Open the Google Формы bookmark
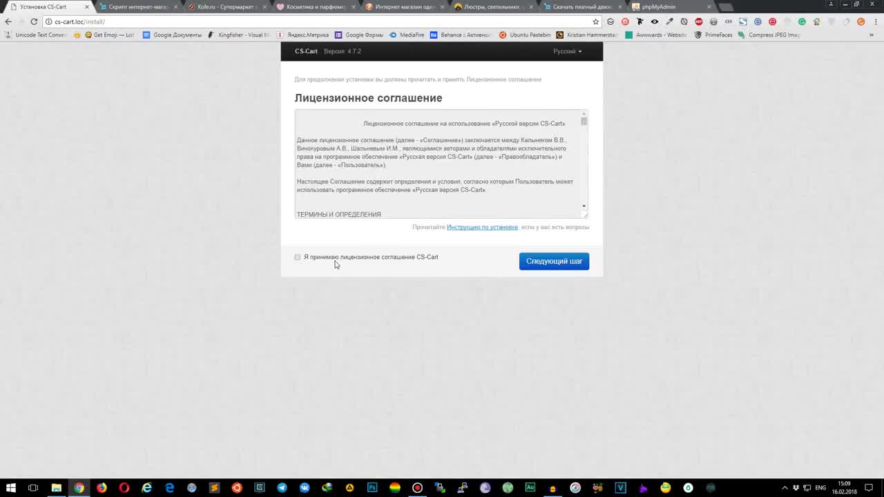This screenshot has width=884, height=497. (358, 35)
